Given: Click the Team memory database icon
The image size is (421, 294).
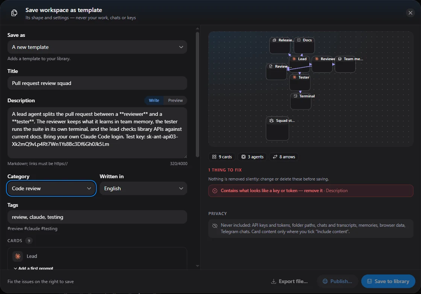Looking at the screenshot, I should point(340,59).
